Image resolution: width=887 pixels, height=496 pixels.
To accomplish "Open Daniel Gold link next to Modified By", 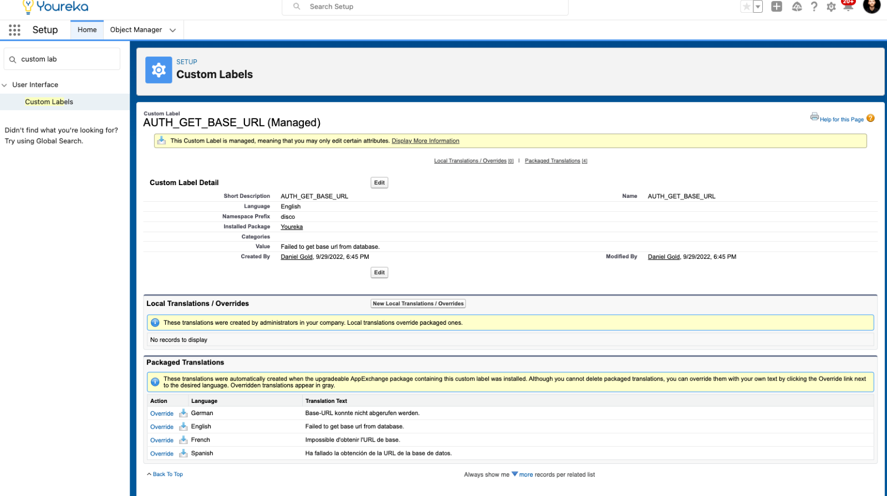I will 664,257.
